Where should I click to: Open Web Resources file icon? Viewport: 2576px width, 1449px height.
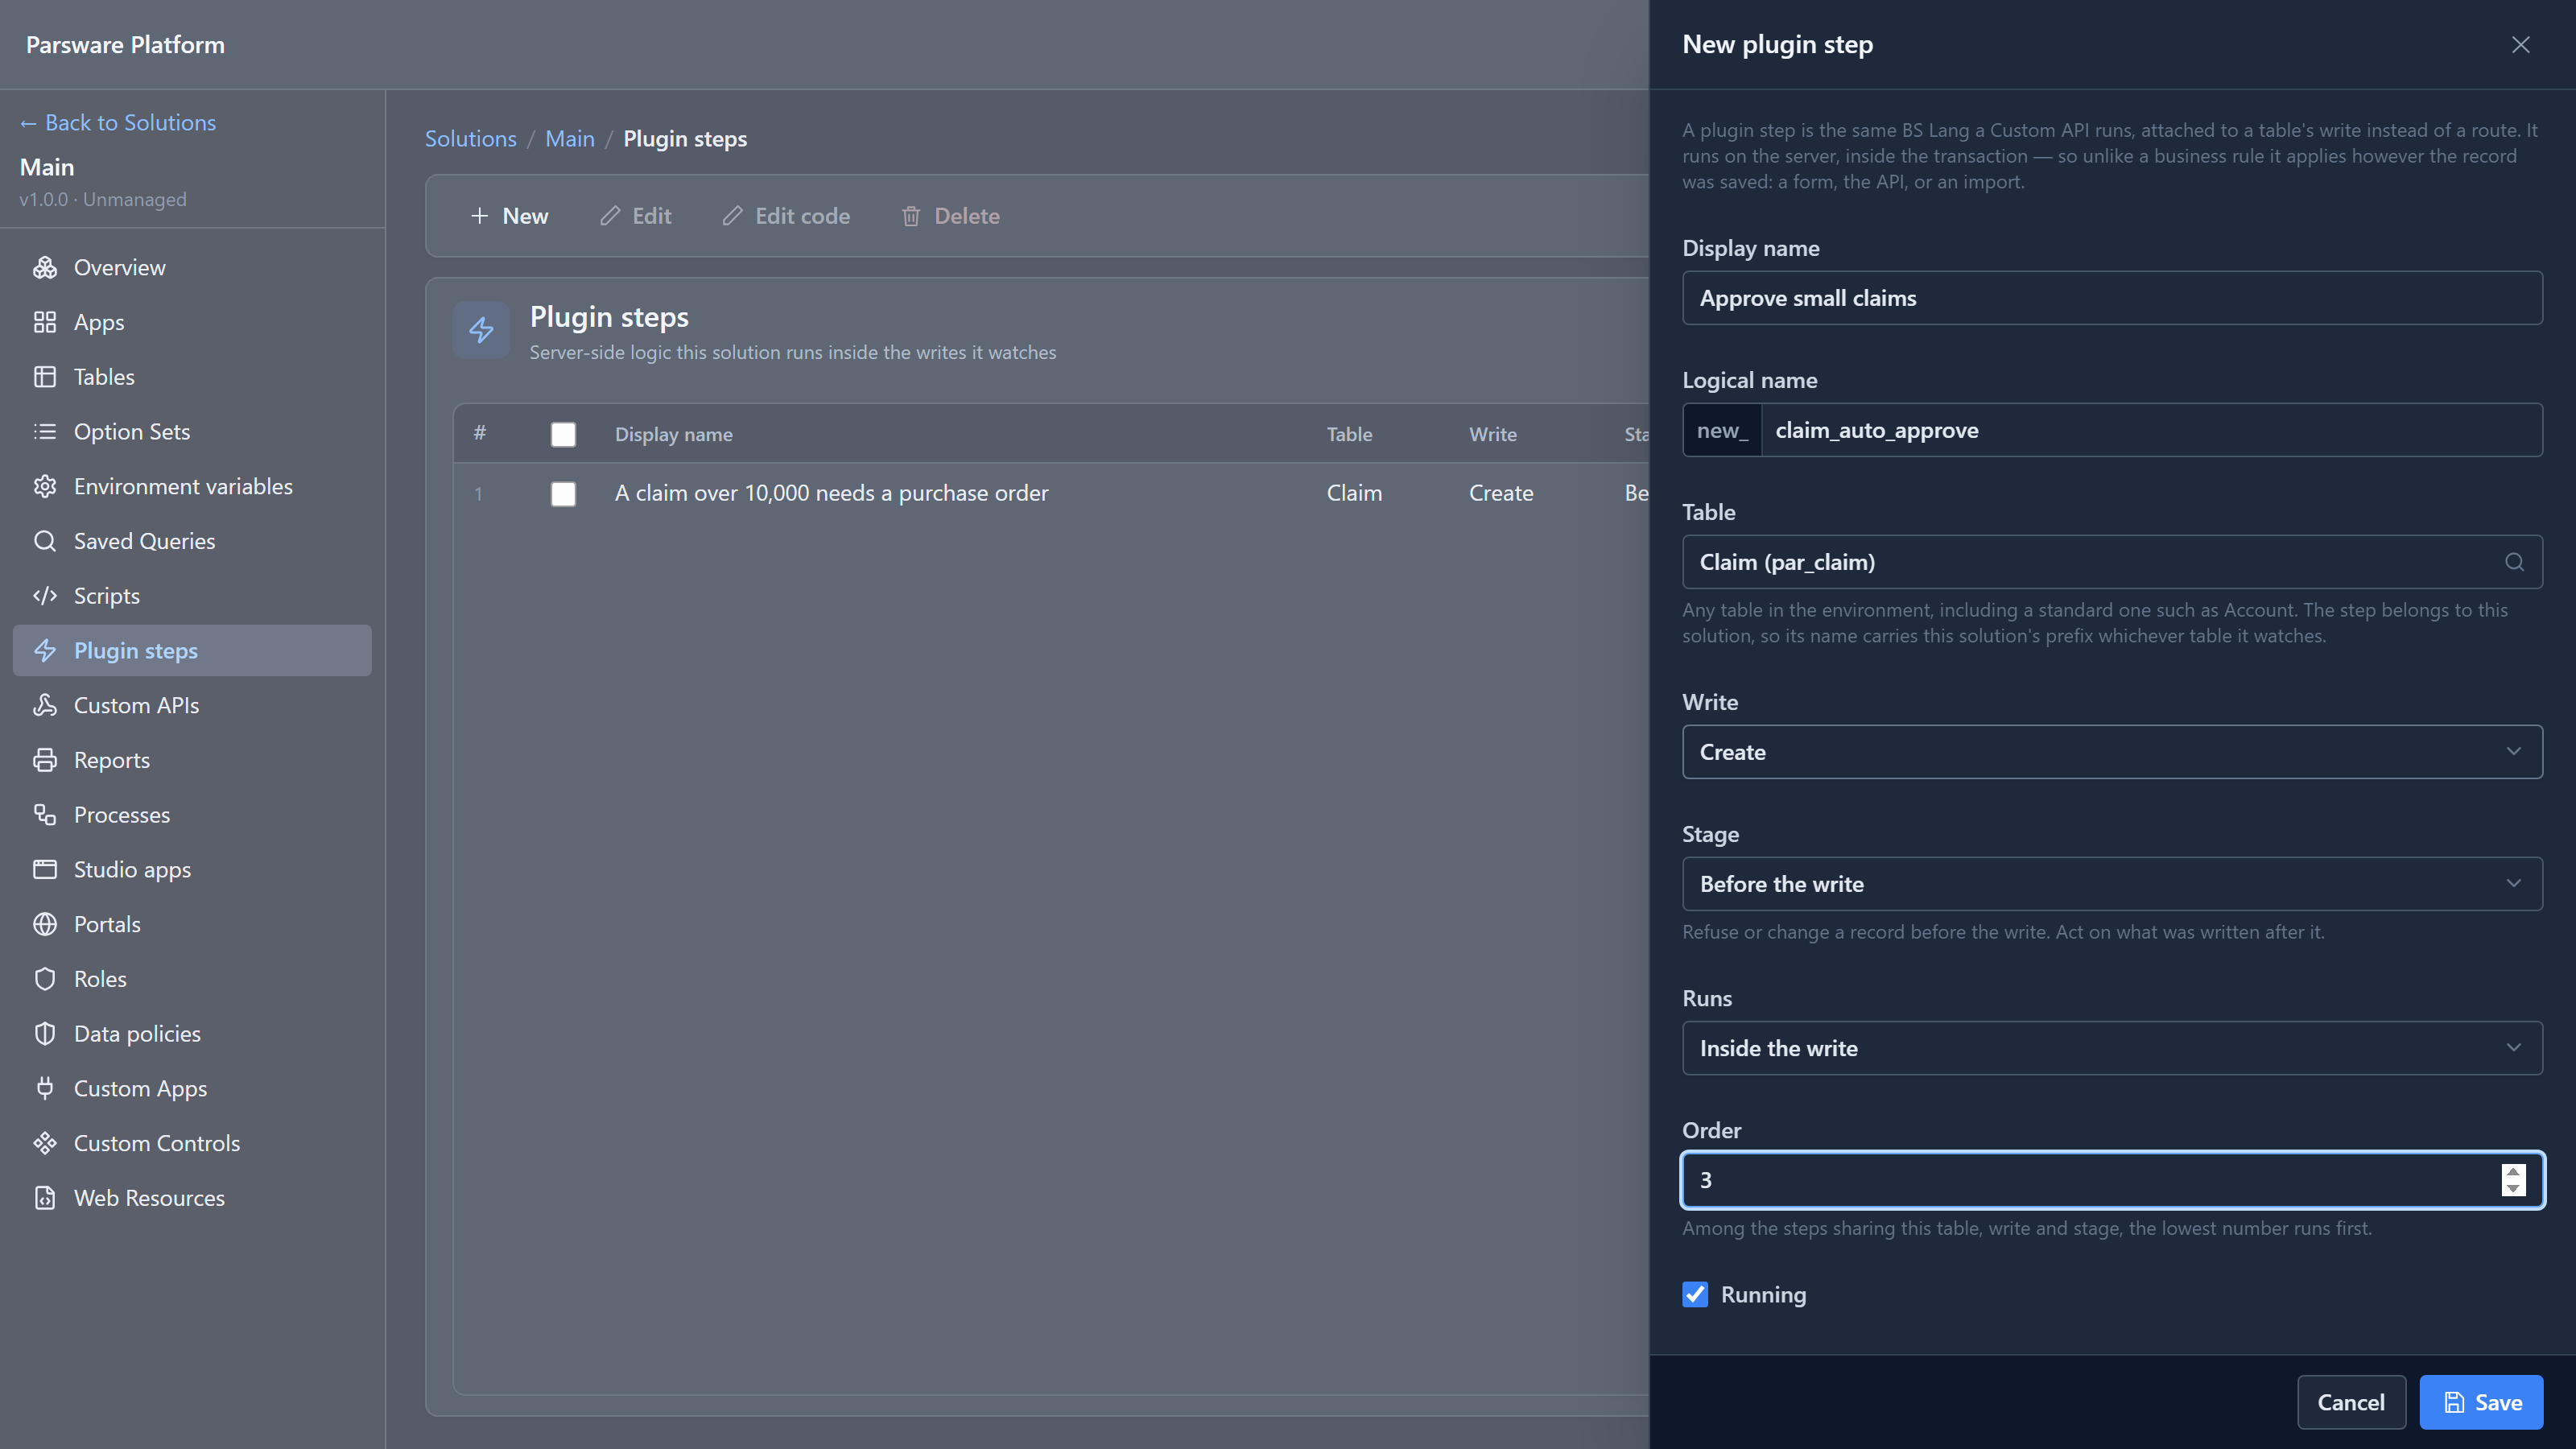pos(45,1198)
